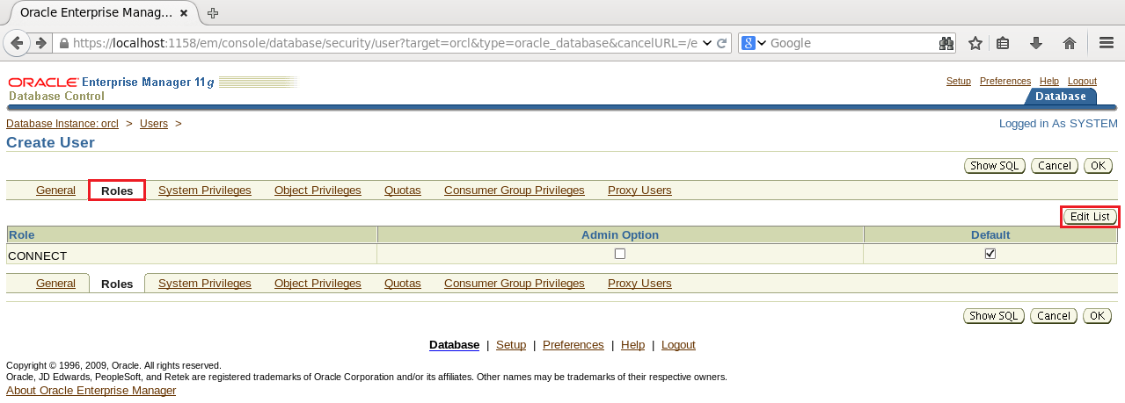Switch to the top General tab

tap(55, 190)
